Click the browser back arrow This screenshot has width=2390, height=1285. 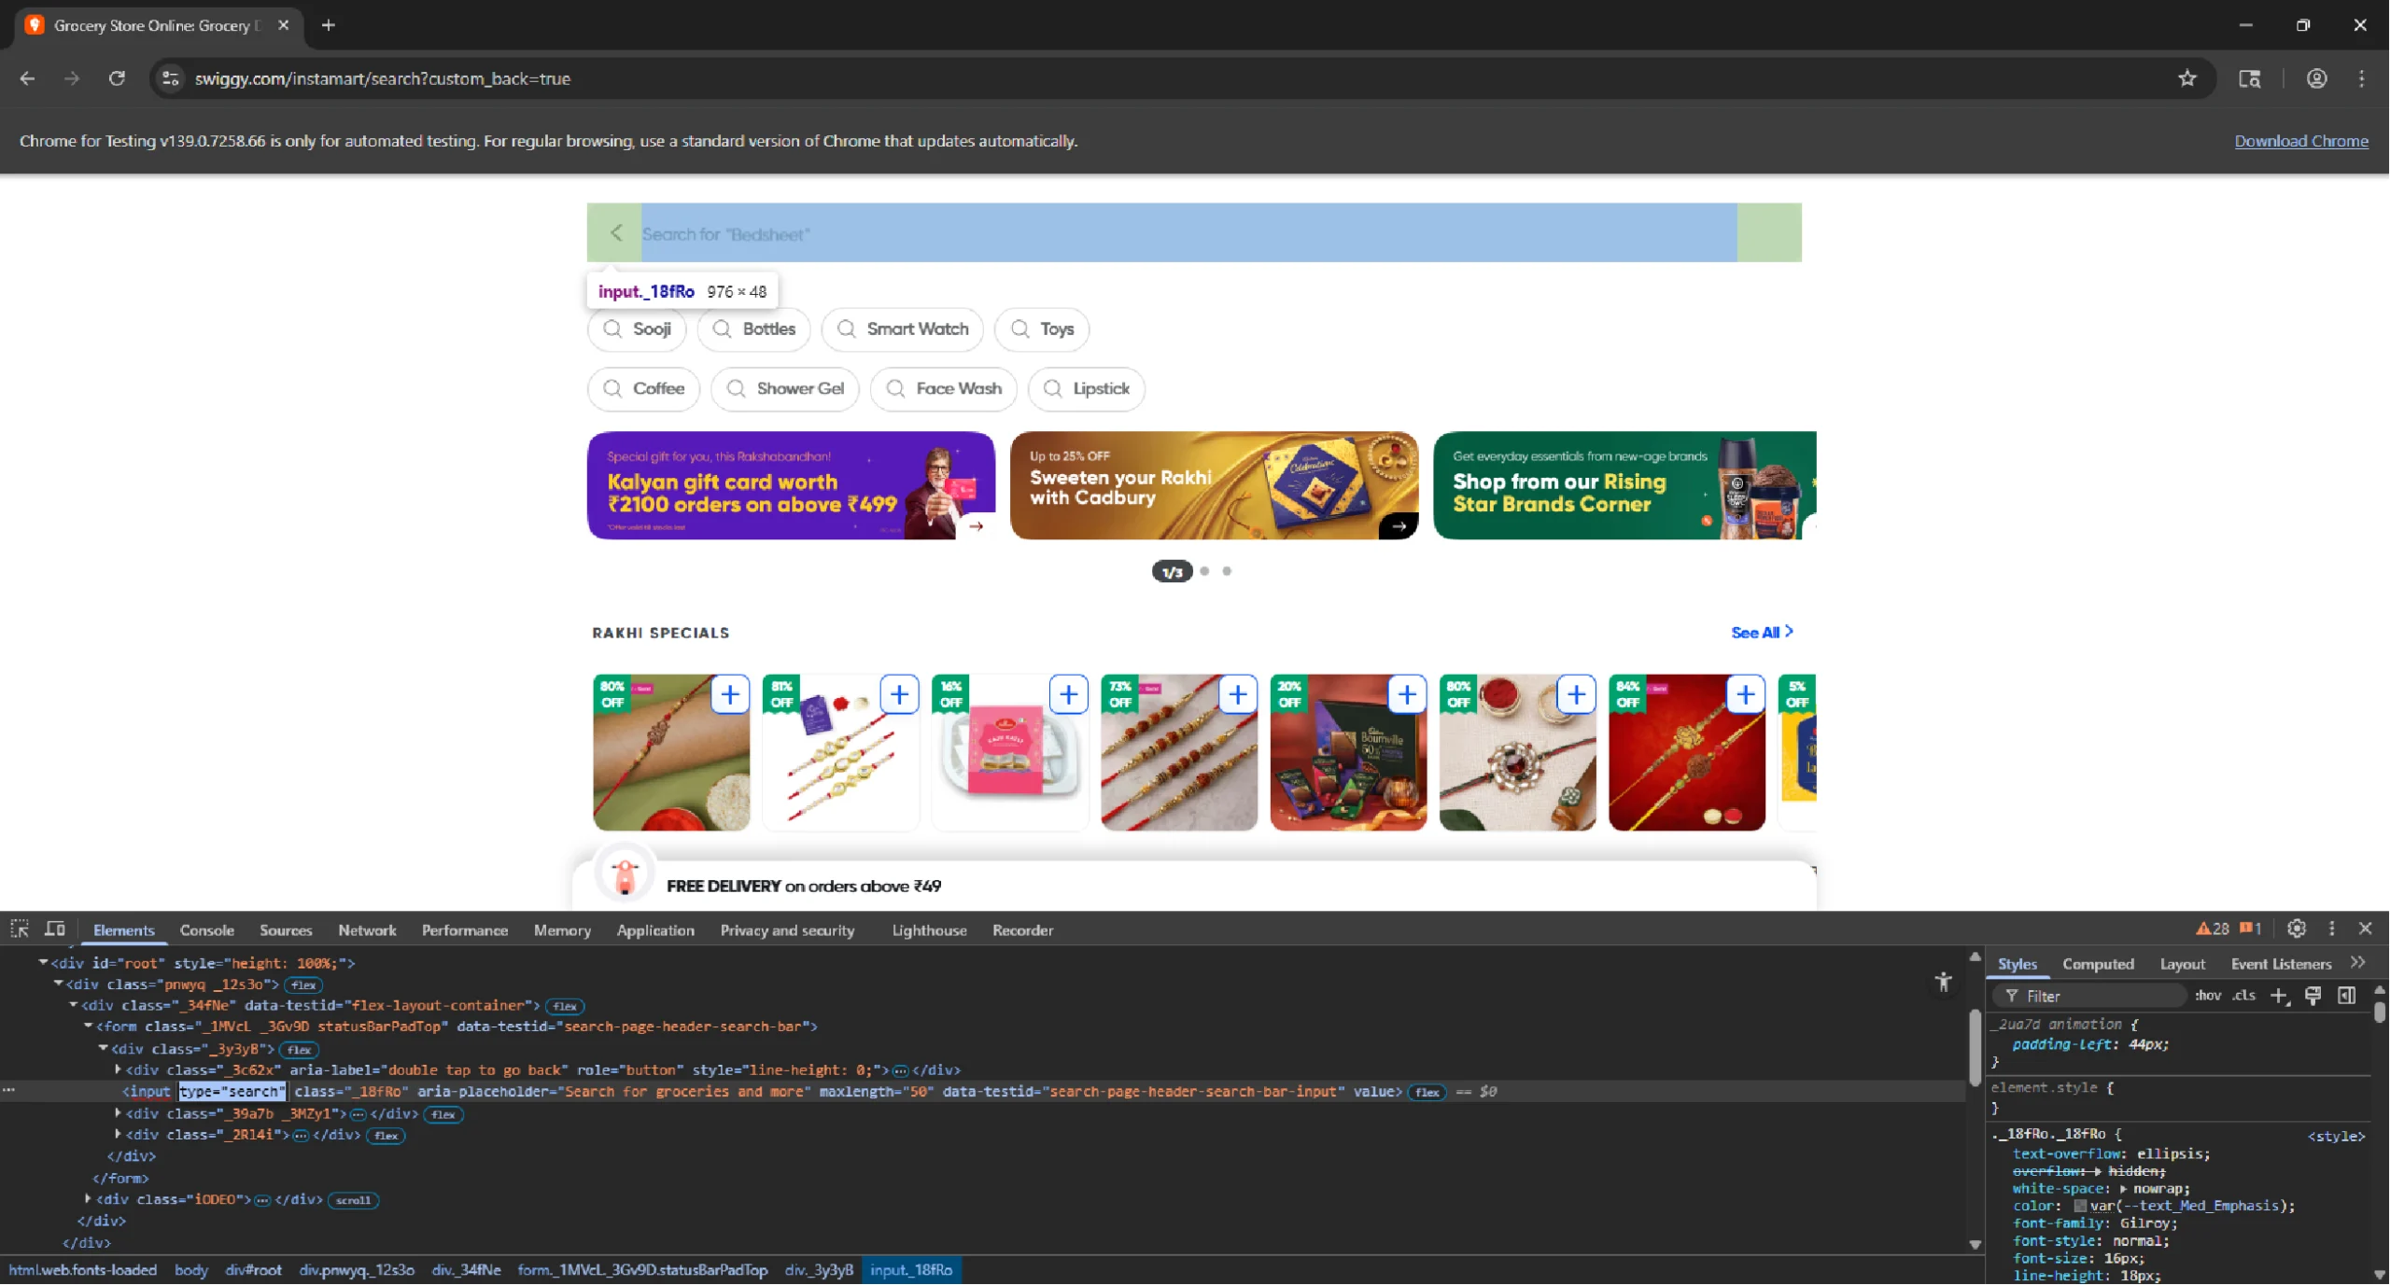27,78
